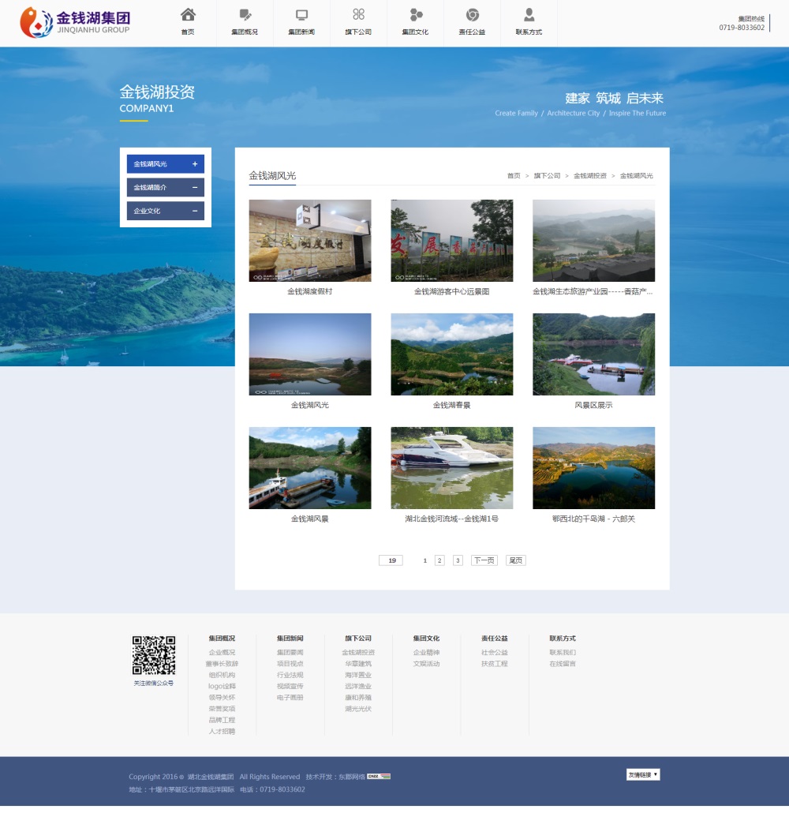This screenshot has height=813, width=789.
Task: Open the 金钱湖春景 photo thumbnail
Action: coord(451,354)
